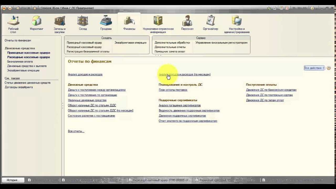This screenshot has width=336, height=189.
Task: Open Статьи движения денежных средств
Action: 28,83
